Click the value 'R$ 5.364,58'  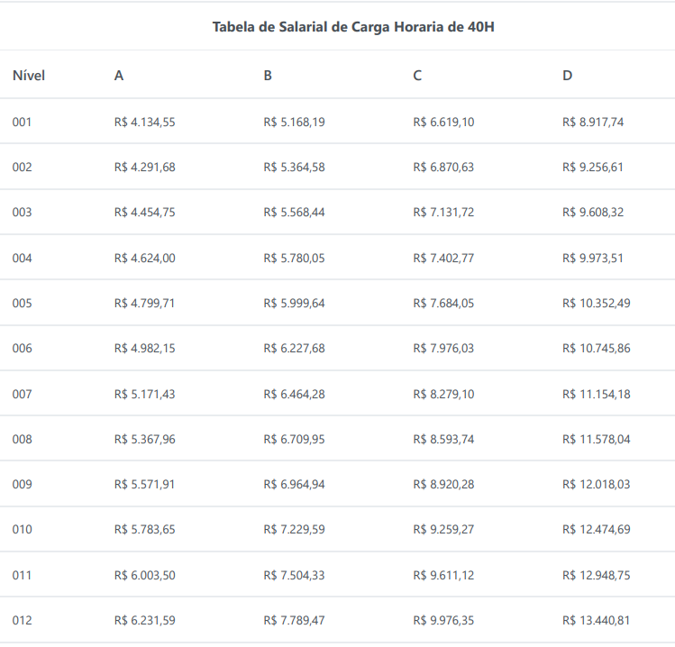pos(294,167)
